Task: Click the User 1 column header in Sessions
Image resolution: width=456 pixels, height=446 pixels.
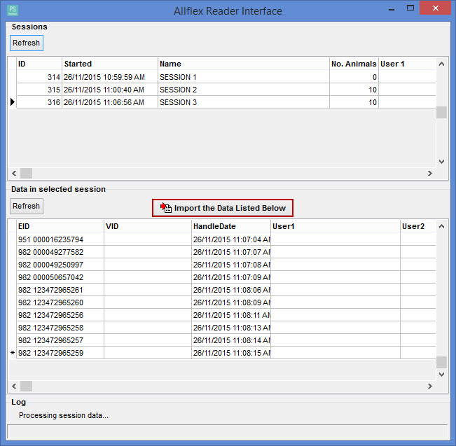Action: (x=407, y=64)
